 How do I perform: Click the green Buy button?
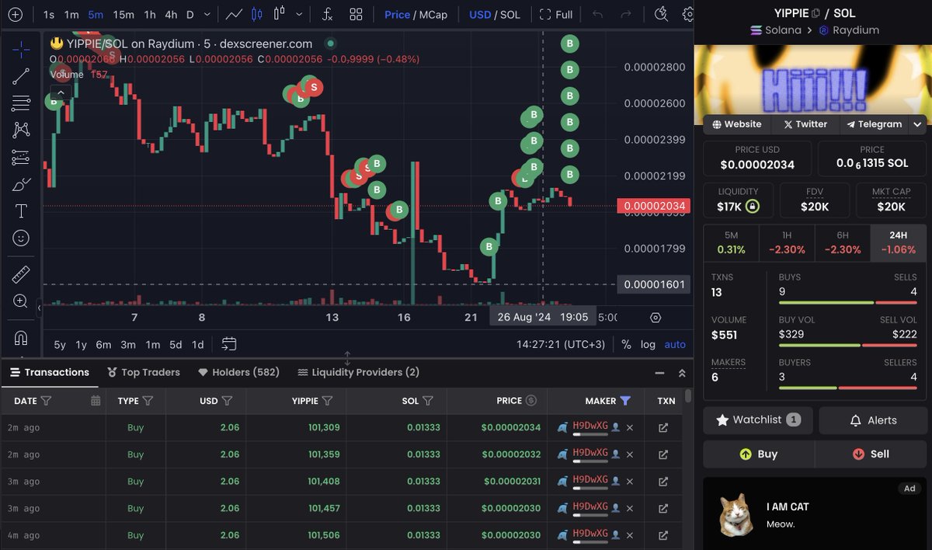[x=759, y=454]
